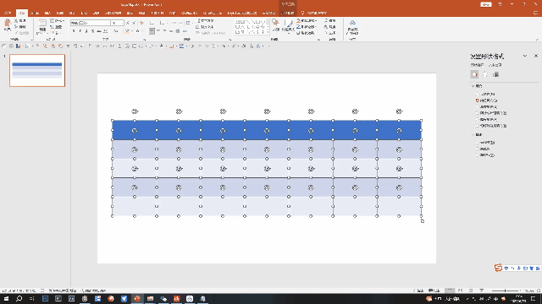Click the Format Painter brush icon
The height and width of the screenshot is (304, 542).
[x=16, y=33]
